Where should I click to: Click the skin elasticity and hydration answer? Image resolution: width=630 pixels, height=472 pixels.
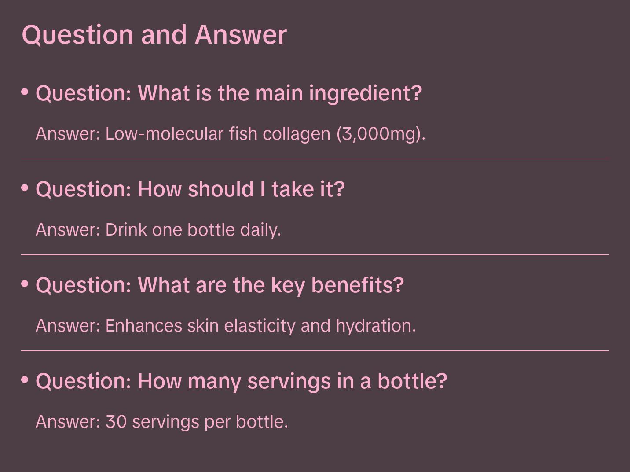pyautogui.click(x=225, y=325)
